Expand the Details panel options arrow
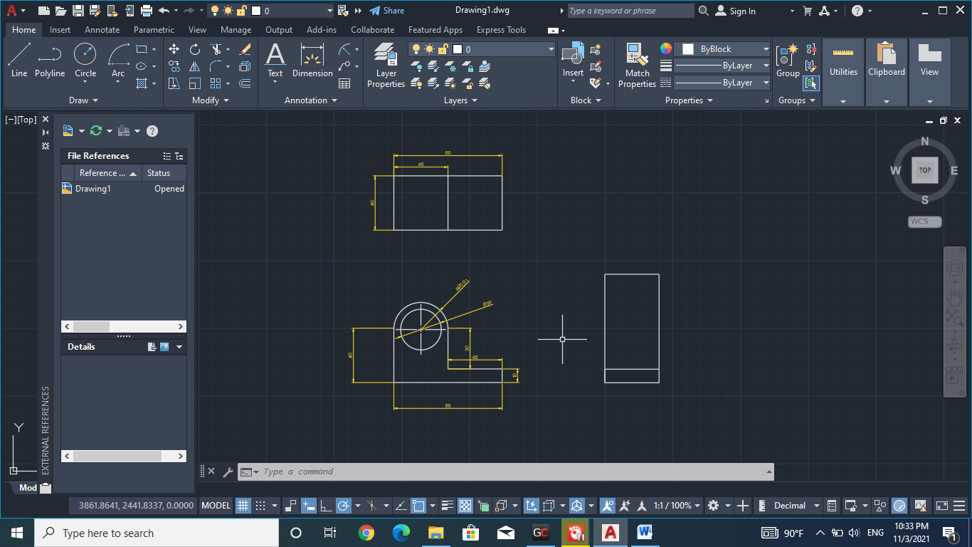Screen dimensions: 972x547 click(x=179, y=347)
